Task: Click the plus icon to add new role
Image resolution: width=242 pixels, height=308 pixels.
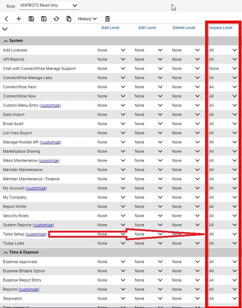Action: [19, 19]
